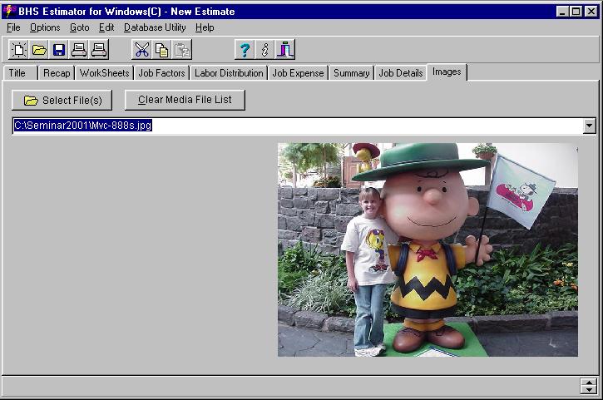Open an estimate with the folder icon
Screen dimensions: 603x400
coord(39,50)
